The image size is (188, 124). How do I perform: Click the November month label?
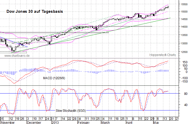point(8,122)
